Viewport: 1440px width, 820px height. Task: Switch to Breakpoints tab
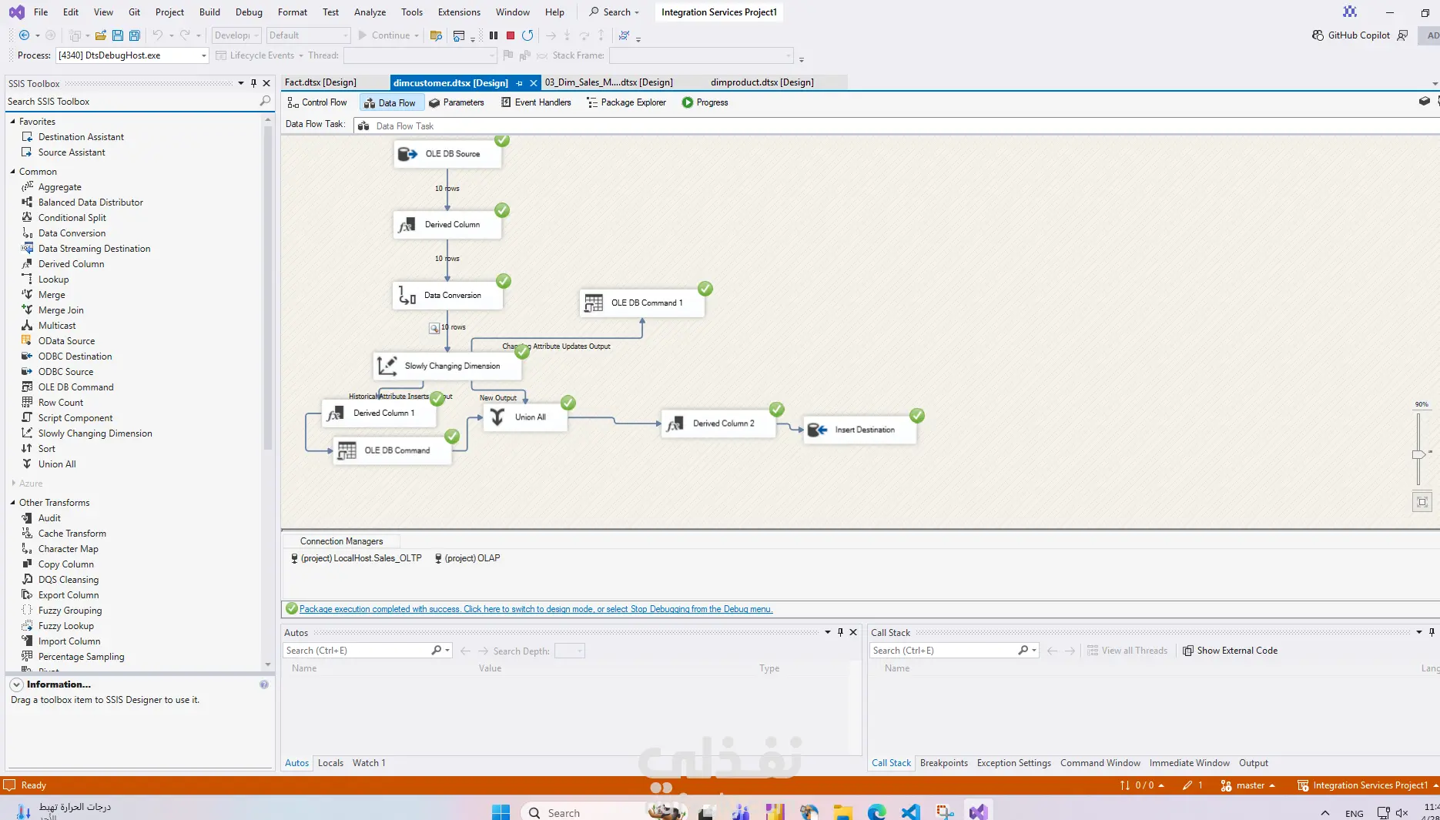click(943, 763)
